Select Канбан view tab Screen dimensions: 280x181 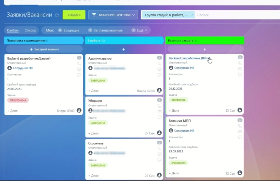point(13,30)
